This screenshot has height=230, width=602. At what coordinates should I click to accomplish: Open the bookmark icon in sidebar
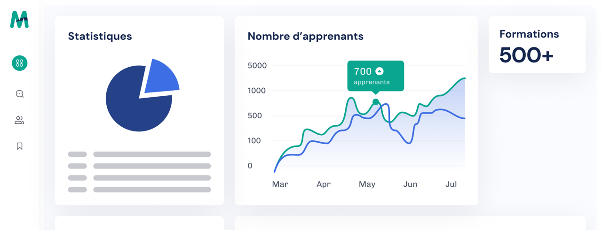19,146
